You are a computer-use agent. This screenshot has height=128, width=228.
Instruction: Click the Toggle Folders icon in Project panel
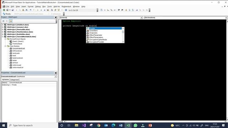pos(11,21)
